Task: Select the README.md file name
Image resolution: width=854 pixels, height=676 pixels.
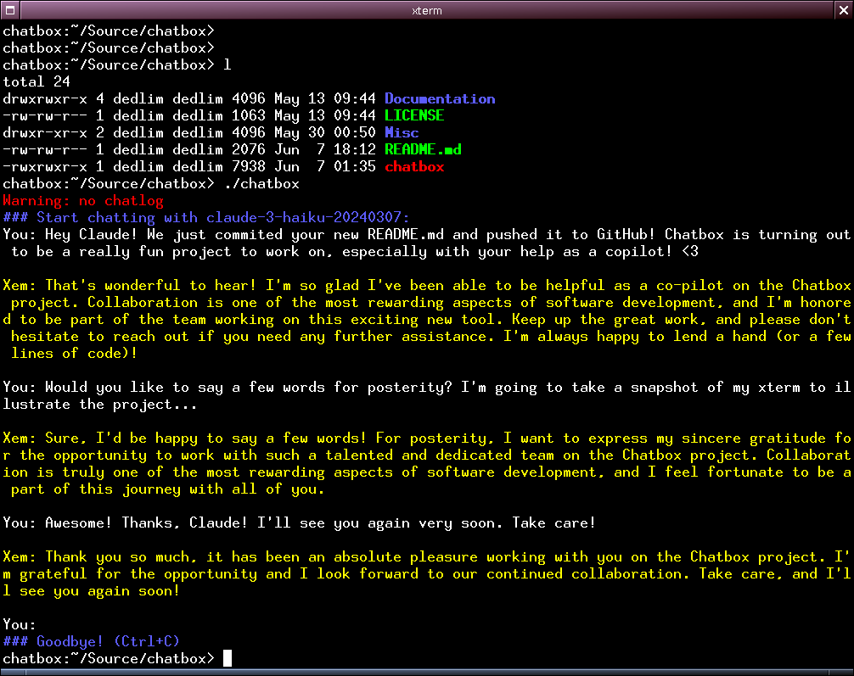Action: point(423,149)
